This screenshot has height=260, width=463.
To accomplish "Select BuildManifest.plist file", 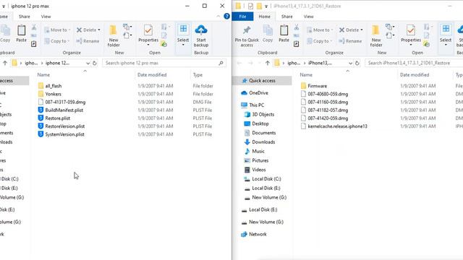I will pos(64,110).
